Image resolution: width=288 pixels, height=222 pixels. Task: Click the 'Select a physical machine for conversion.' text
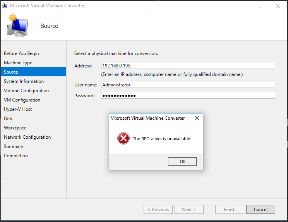(116, 53)
